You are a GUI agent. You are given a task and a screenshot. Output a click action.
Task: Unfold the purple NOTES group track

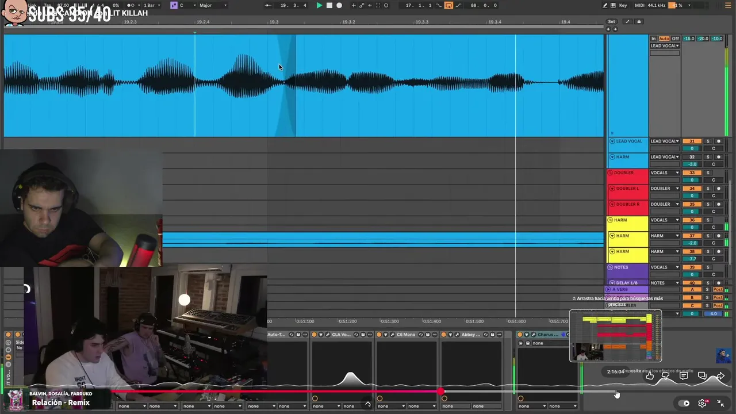[611, 267]
